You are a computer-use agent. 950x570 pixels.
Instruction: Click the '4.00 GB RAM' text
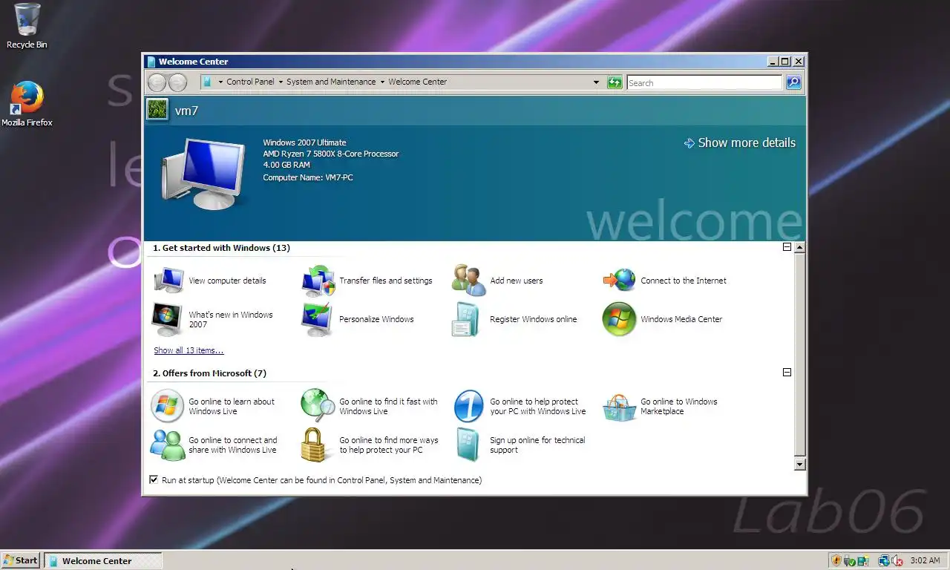(x=286, y=165)
